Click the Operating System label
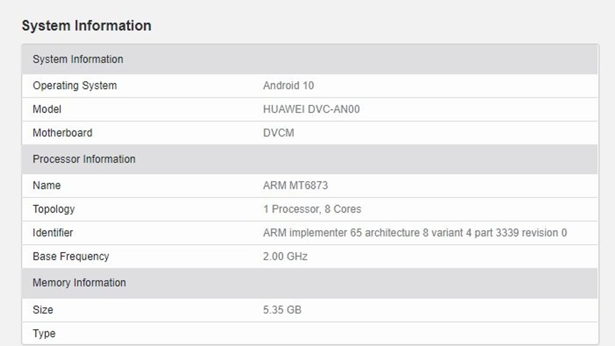This screenshot has height=346, width=615. pyautogui.click(x=75, y=85)
